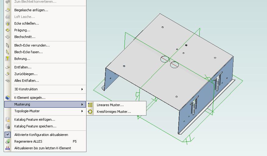Click the Biegelasche anfügen icon
The height and width of the screenshot is (156, 267).
tap(8, 10)
